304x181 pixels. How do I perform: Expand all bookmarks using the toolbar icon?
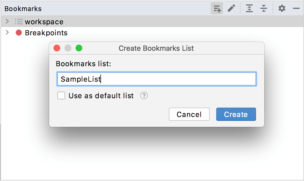pyautogui.click(x=249, y=8)
